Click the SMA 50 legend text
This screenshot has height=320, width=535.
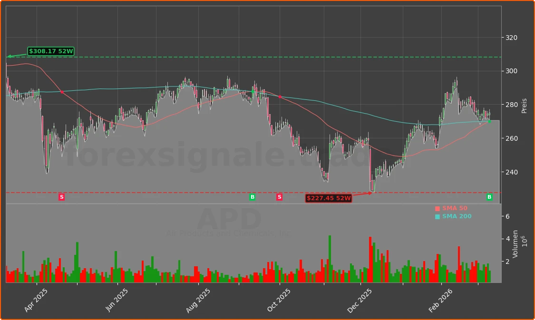[455, 208]
